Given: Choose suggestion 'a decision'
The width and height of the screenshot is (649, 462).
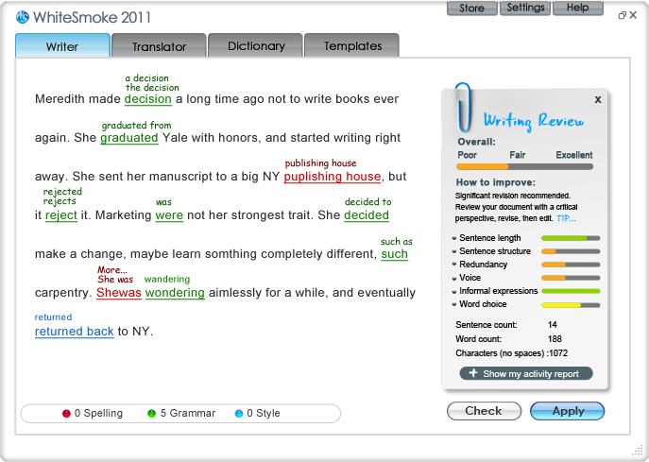Looking at the screenshot, I should (147, 77).
